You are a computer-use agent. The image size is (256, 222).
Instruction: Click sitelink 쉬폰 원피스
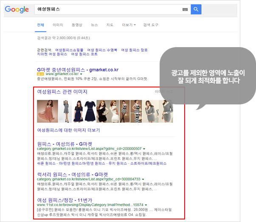click(x=46, y=163)
